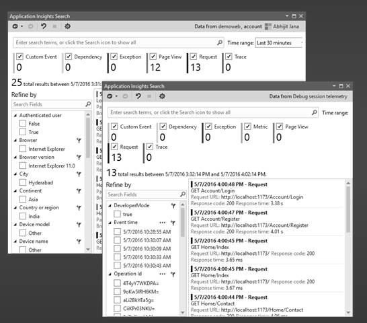The height and width of the screenshot is (323, 367).
Task: Click undo arrow icon in front window toolbar
Action: (x=138, y=96)
